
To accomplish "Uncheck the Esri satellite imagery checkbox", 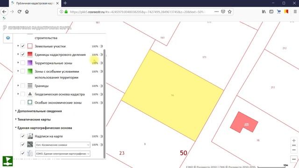I will pos(23,144).
